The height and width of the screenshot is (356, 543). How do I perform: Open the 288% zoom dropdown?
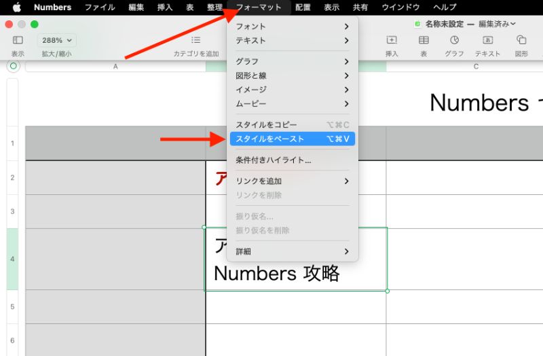(57, 40)
